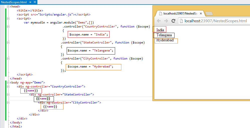Pin the NestedScopes.html editor tab

click(30, 2)
